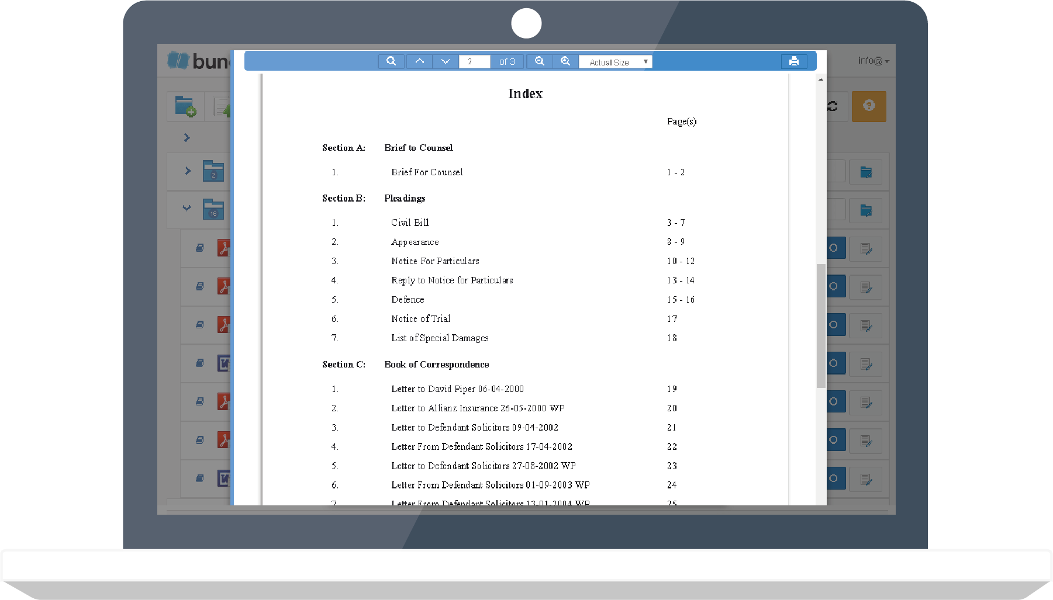The height and width of the screenshot is (600, 1053).
Task: Open the Word document icon in the file list
Action: (226, 363)
